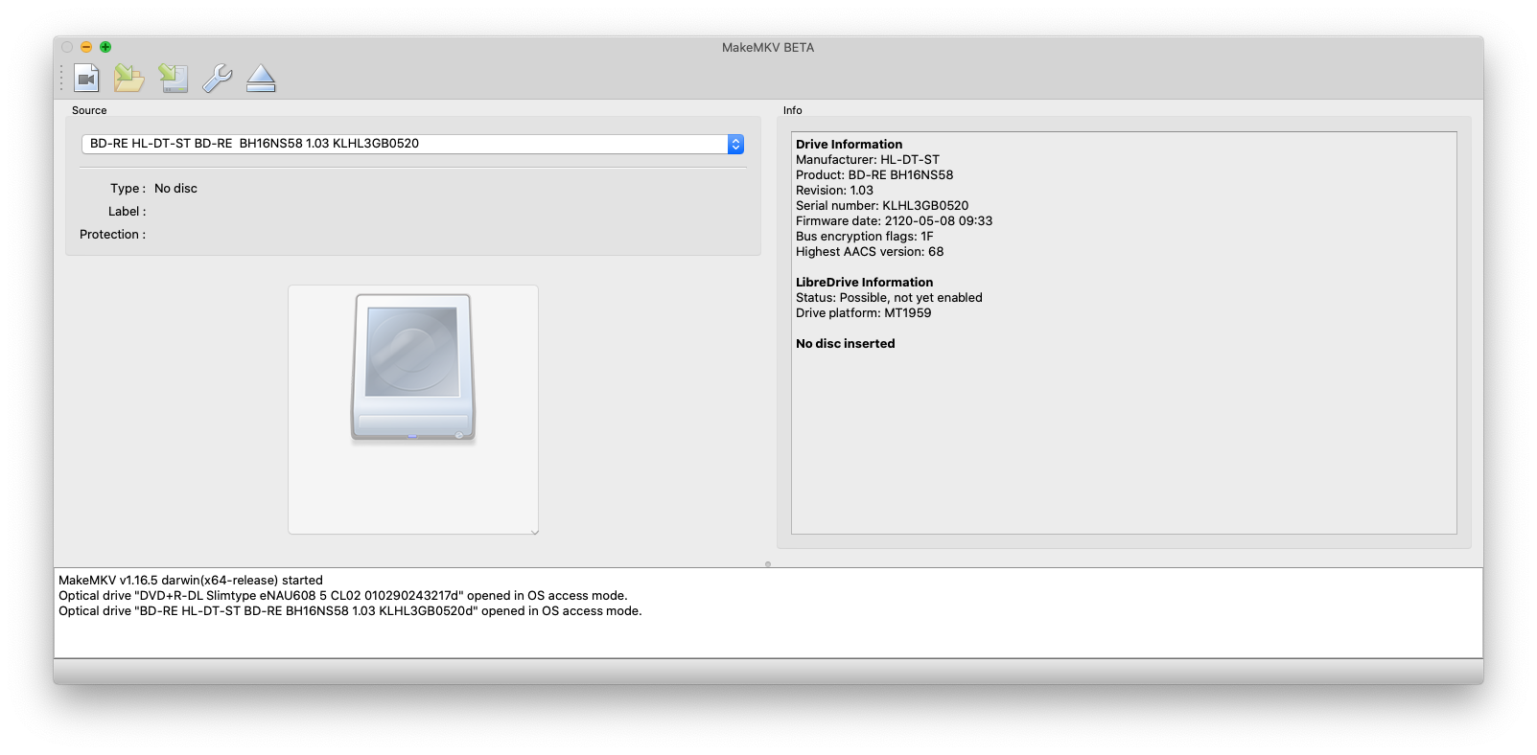The width and height of the screenshot is (1537, 755).
Task: Click log line about DVD+R-DL Slimtype drive
Action: pyautogui.click(x=343, y=596)
